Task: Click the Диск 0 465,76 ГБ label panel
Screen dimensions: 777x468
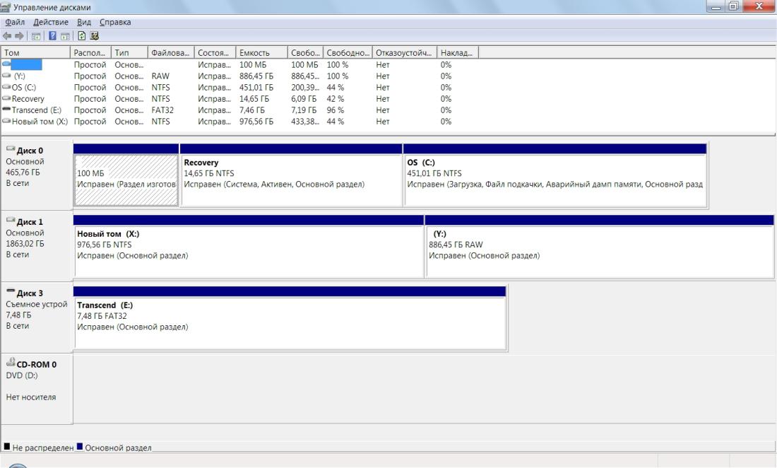Action: 37,175
